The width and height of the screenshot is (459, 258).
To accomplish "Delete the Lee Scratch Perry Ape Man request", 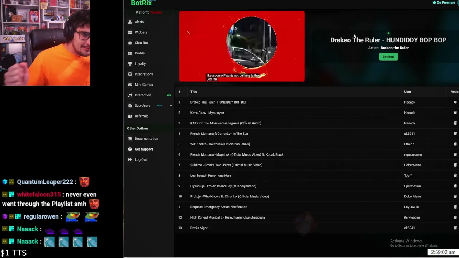I will click(x=455, y=176).
